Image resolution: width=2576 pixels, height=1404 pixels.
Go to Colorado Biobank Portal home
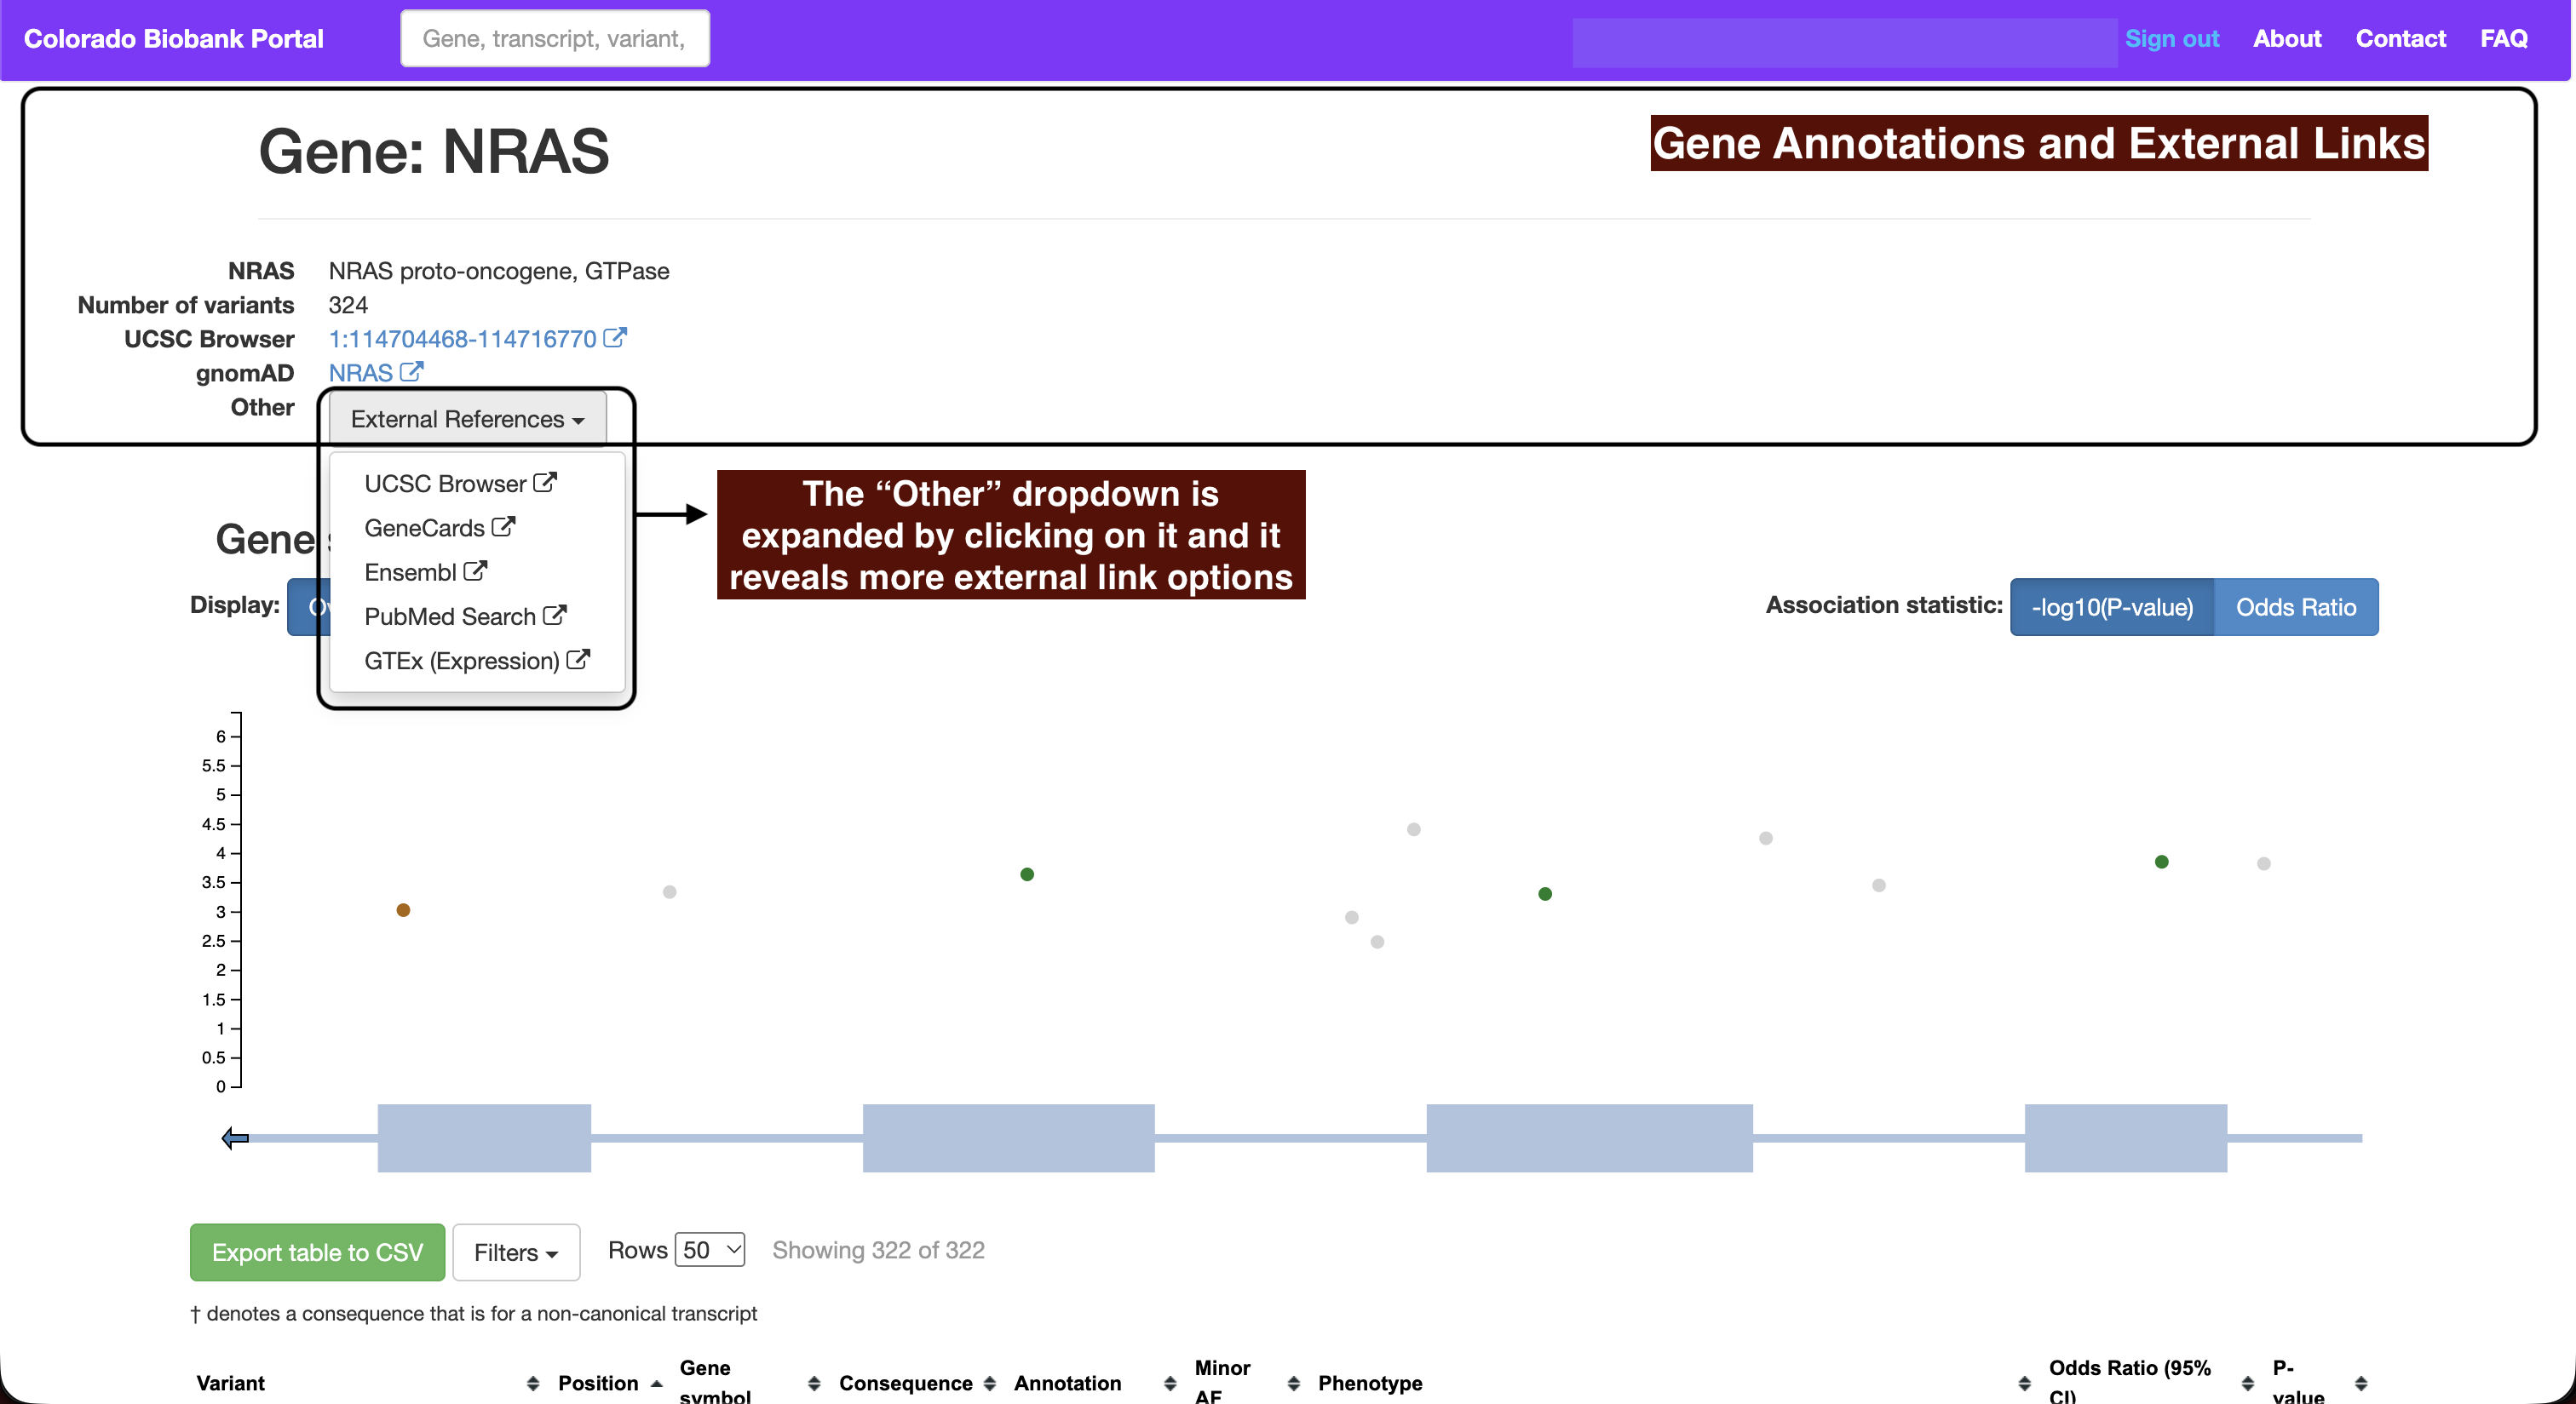[x=174, y=38]
